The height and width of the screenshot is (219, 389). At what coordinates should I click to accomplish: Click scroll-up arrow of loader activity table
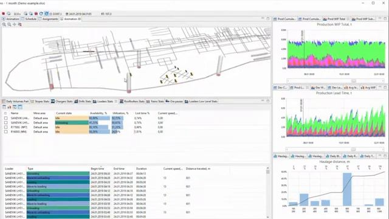tap(267, 168)
